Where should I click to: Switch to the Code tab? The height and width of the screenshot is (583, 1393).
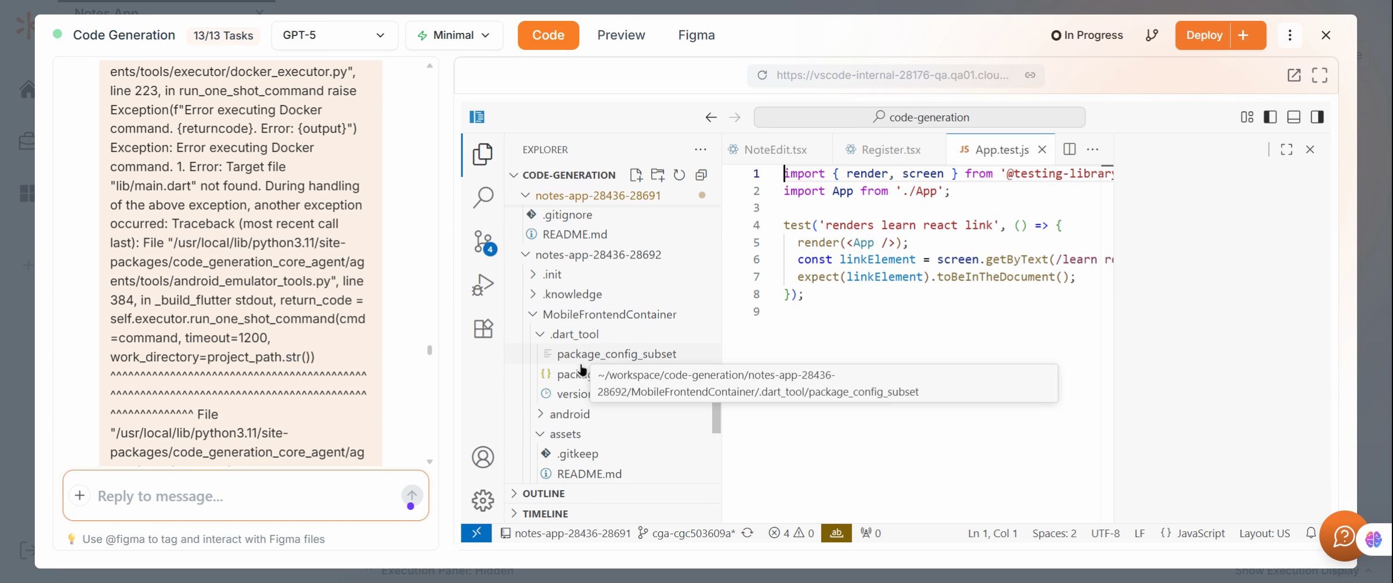click(548, 35)
